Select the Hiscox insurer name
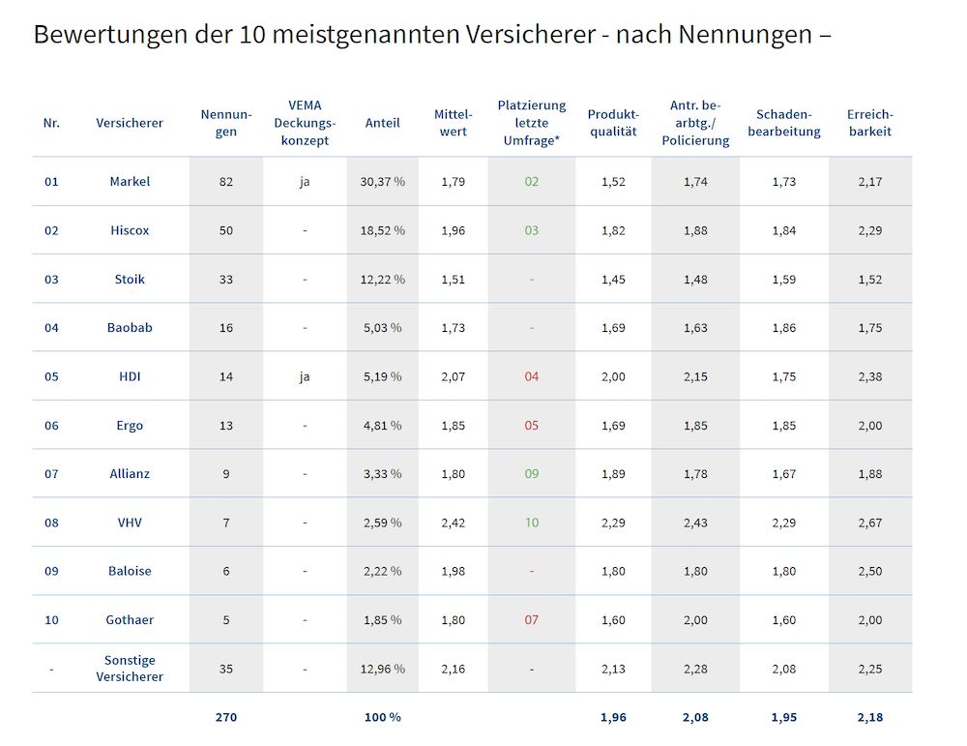Viewport: 967px width, 746px height. click(130, 231)
